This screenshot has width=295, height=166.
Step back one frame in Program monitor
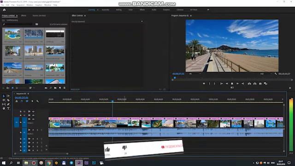click(227, 83)
